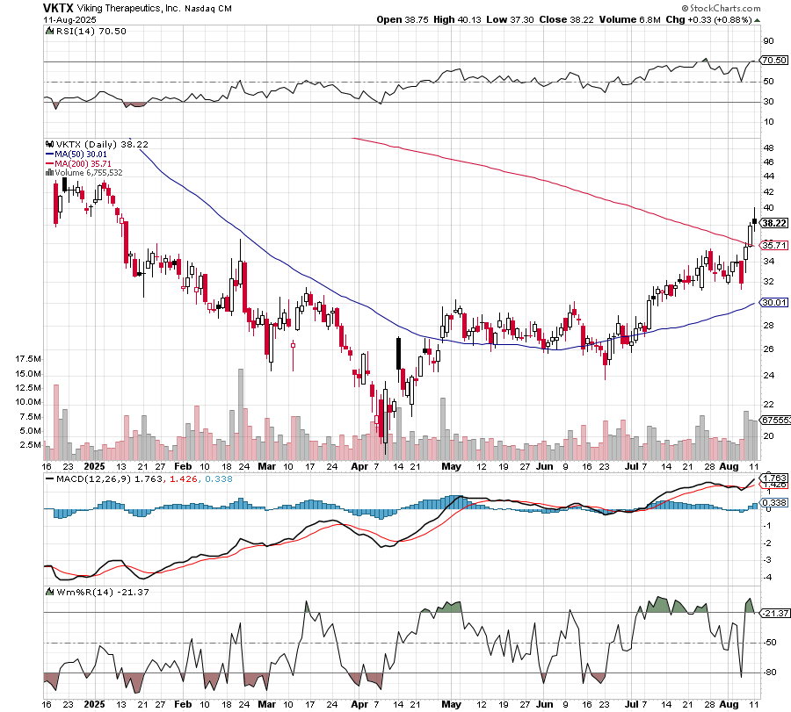The image size is (791, 712).
Task: Click the green up arrow after Chg
Action: coord(757,20)
